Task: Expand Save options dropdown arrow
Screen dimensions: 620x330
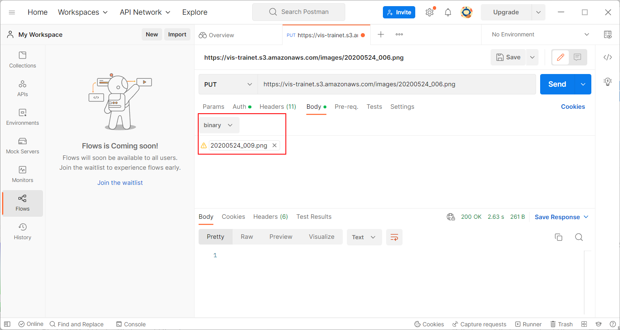Action: pos(532,57)
